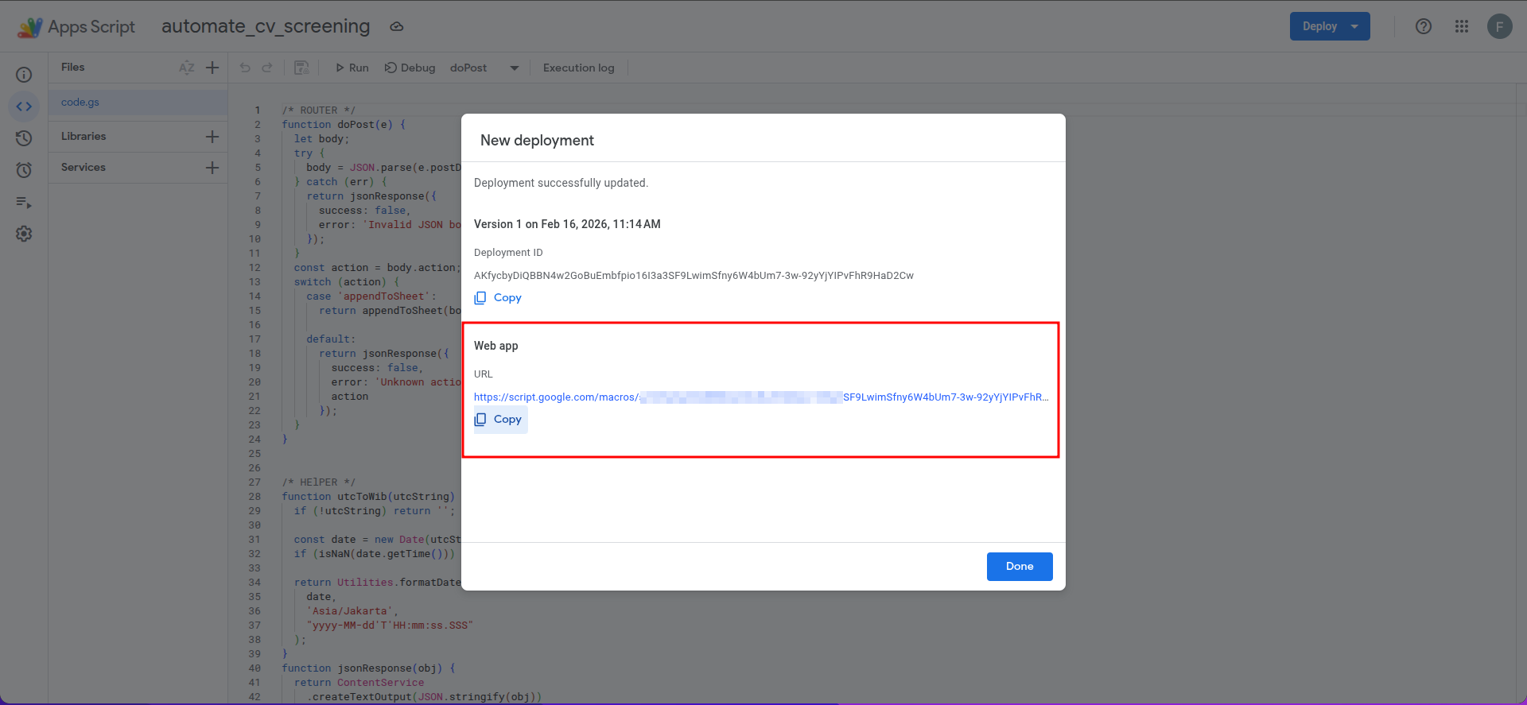Image resolution: width=1527 pixels, height=705 pixels.
Task: Copy the Deployment ID
Action: tap(499, 298)
